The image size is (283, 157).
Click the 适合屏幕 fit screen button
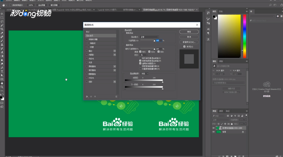pos(42,5)
